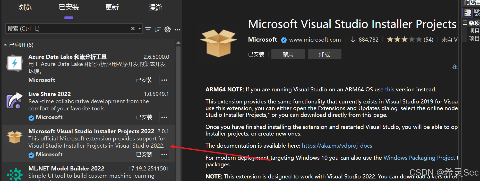
Task: Open the 漫游 tab
Action: (156, 7)
